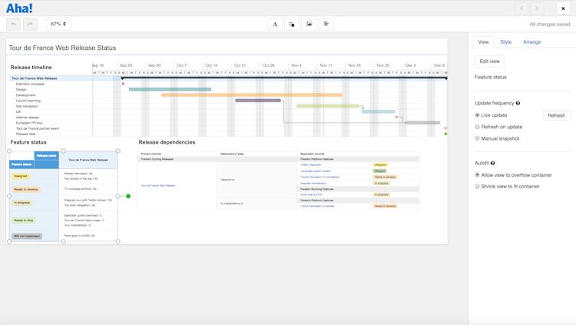Click the Feature status table header cell
The width and height of the screenshot is (576, 325).
click(x=22, y=164)
